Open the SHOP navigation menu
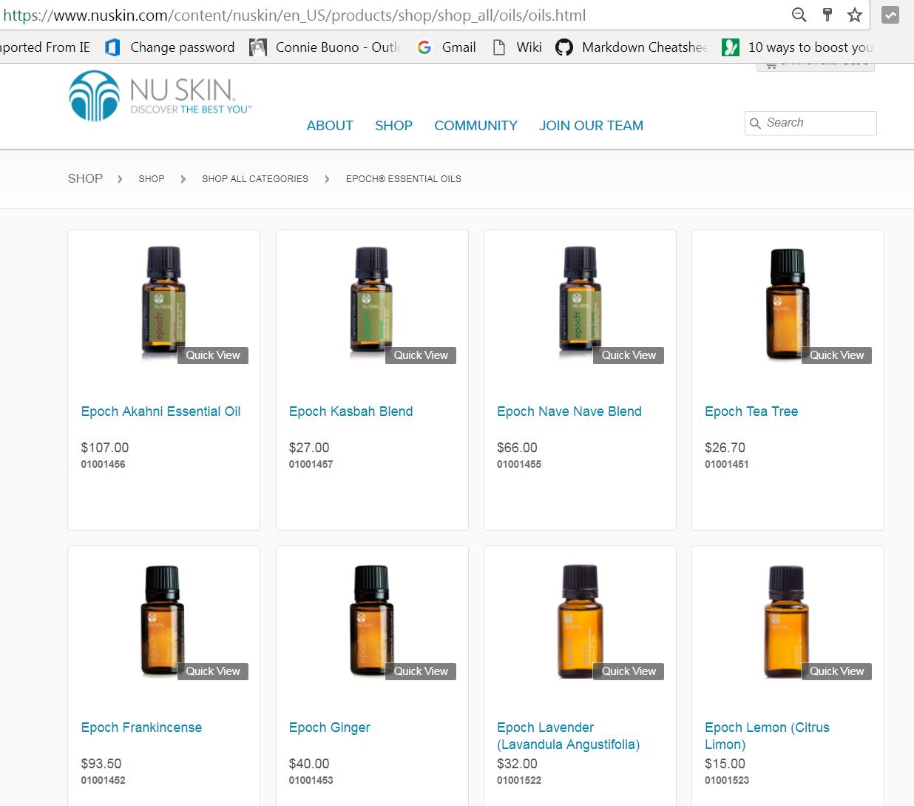914x806 pixels. [393, 126]
